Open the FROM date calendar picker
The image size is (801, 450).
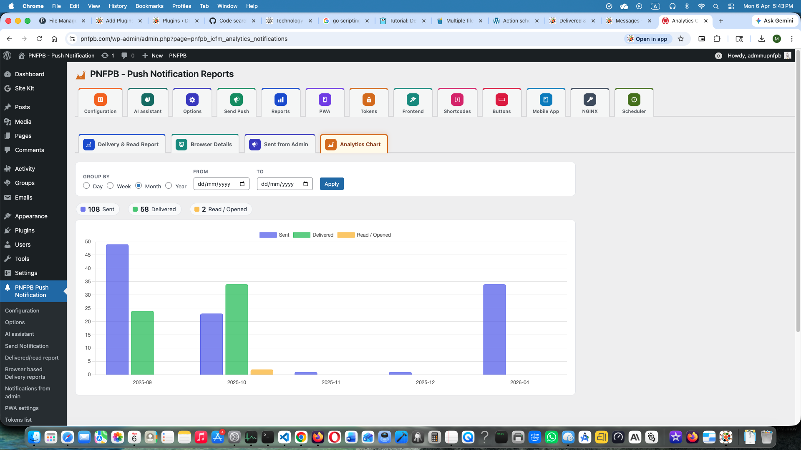click(242, 184)
